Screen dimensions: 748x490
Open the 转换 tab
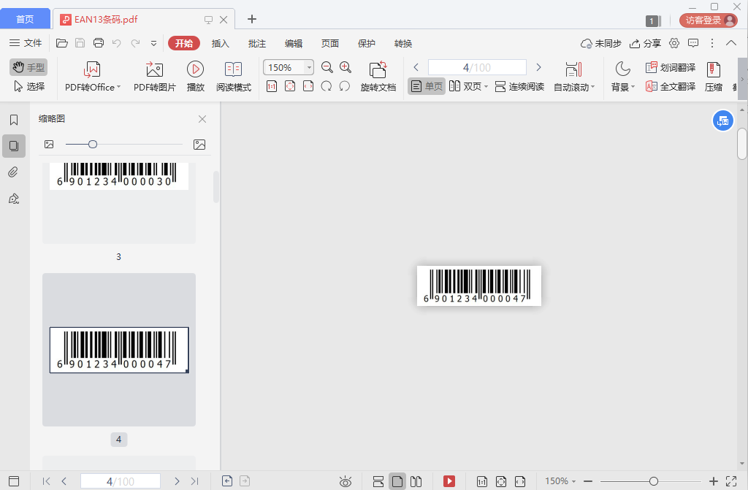click(x=403, y=43)
